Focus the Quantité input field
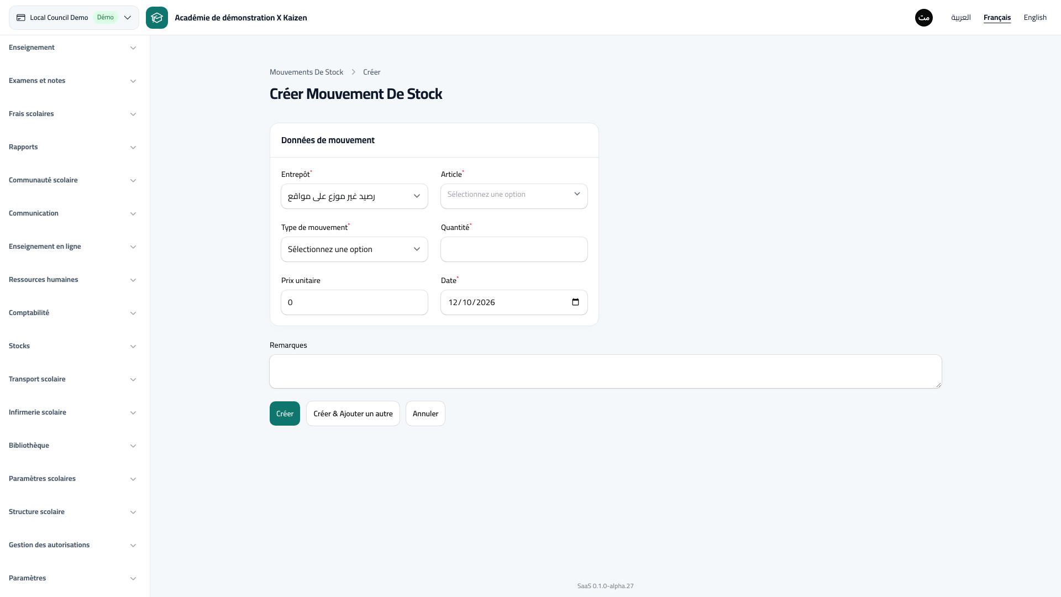 coord(514,249)
